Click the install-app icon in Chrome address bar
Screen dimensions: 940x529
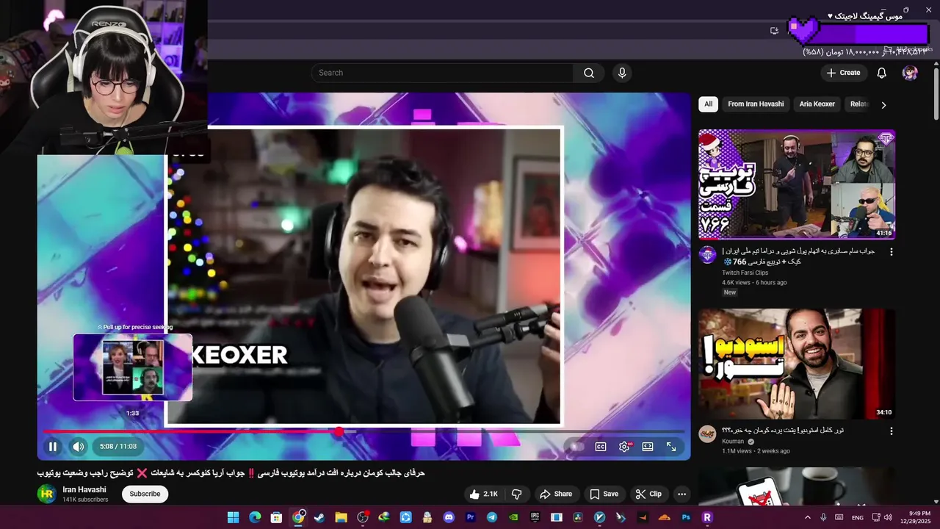tap(774, 30)
